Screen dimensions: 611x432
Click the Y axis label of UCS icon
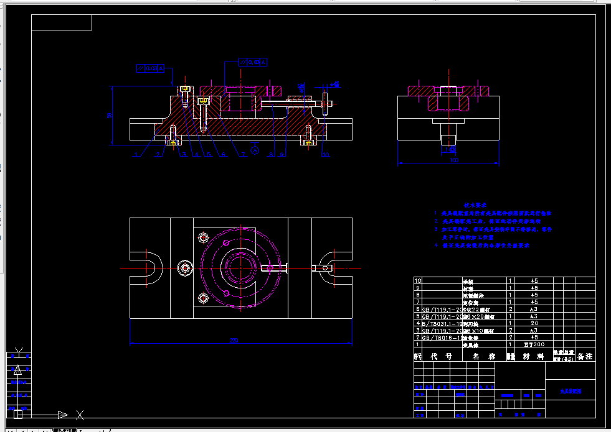[19, 352]
